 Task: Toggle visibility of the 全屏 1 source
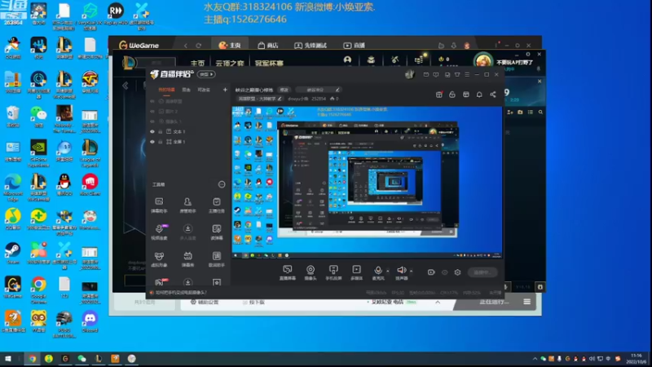pos(152,142)
